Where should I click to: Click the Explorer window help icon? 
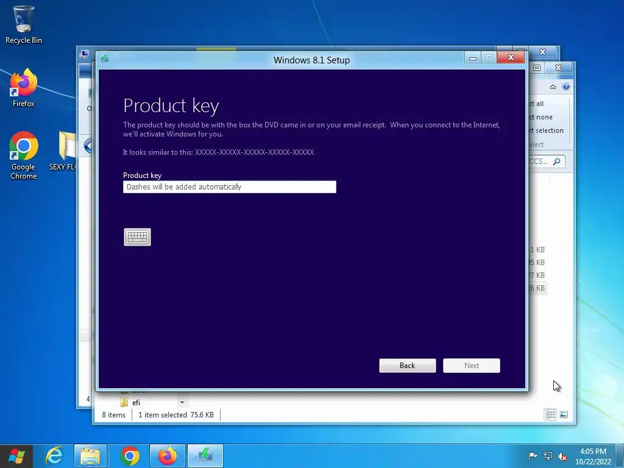pyautogui.click(x=566, y=87)
